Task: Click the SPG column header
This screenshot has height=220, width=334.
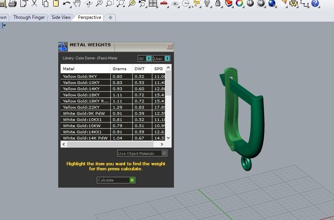Action: click(159, 69)
